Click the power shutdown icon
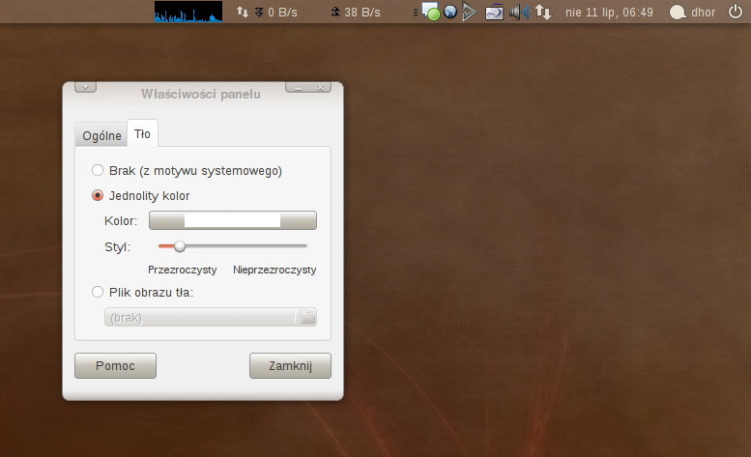Viewport: 751px width, 457px height. 736,12
